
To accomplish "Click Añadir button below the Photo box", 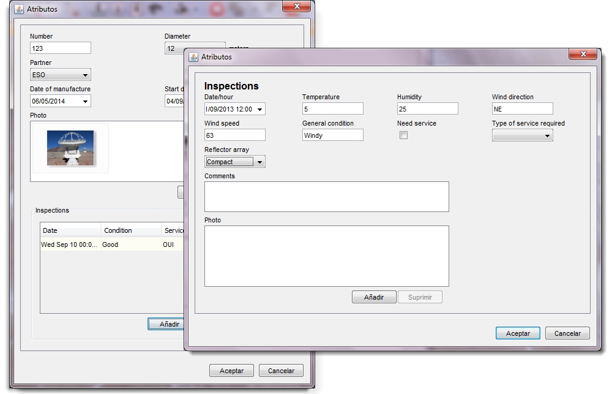I will point(374,297).
